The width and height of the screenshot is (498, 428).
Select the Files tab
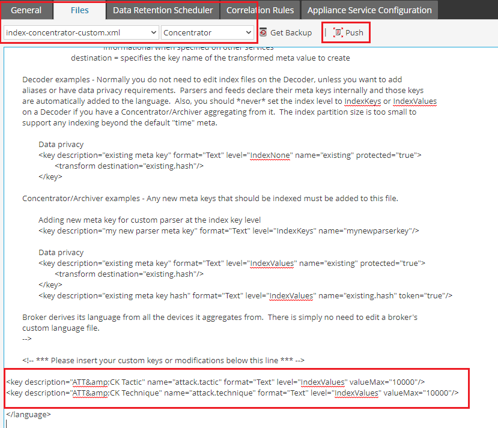(79, 10)
